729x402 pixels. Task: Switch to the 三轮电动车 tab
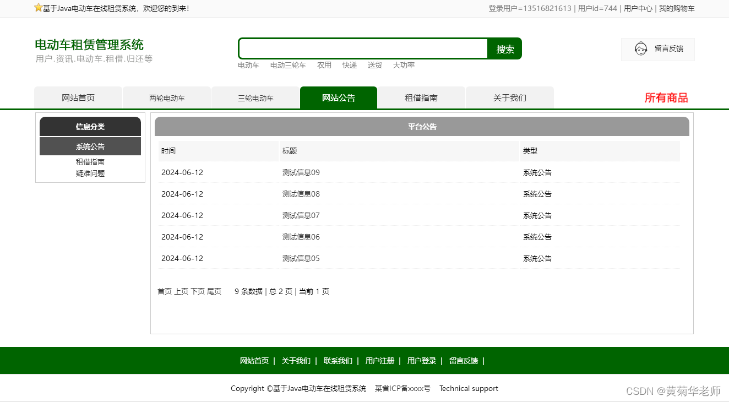pyautogui.click(x=255, y=97)
